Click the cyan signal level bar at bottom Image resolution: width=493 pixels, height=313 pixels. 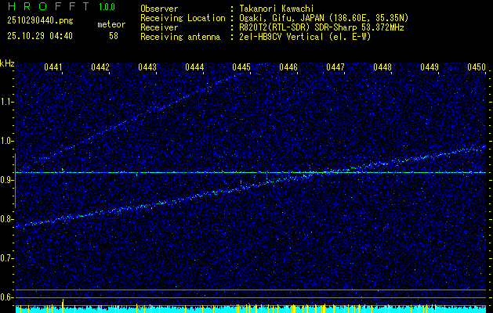click(251, 310)
